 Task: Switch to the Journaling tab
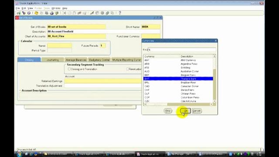(52, 60)
